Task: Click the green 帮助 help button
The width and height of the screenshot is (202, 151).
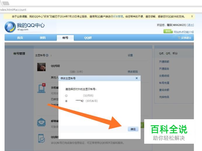Action: [168, 31]
